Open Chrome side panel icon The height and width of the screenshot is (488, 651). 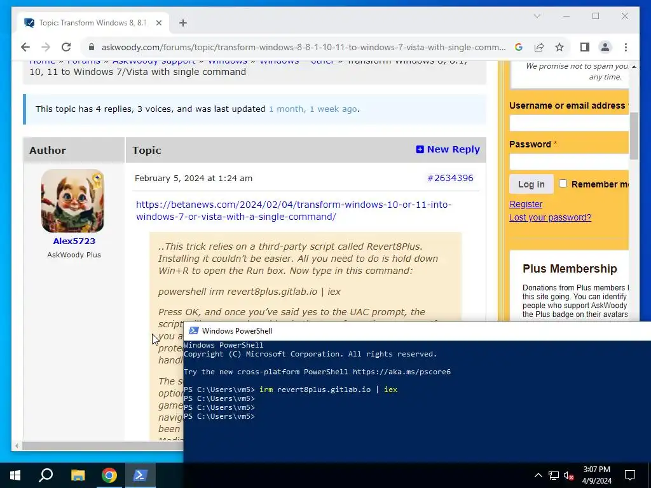585,47
